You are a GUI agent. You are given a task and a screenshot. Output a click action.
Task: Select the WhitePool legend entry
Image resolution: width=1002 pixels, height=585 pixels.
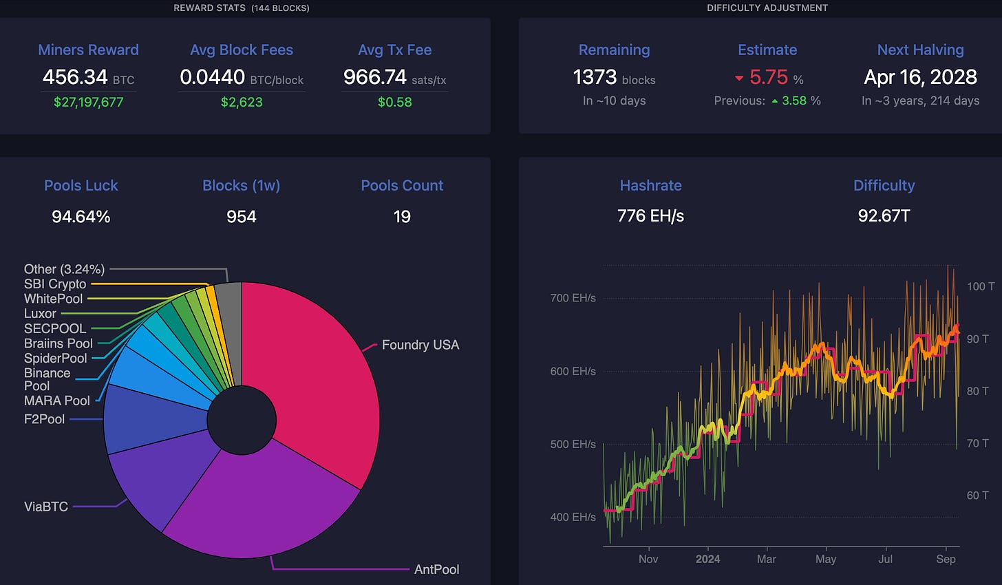pyautogui.click(x=53, y=299)
